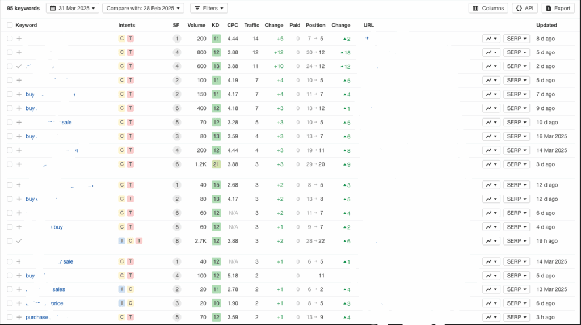Open the 31 Mar 2025 date dropdown
Screen dimensions: 581x325
pyautogui.click(x=73, y=8)
